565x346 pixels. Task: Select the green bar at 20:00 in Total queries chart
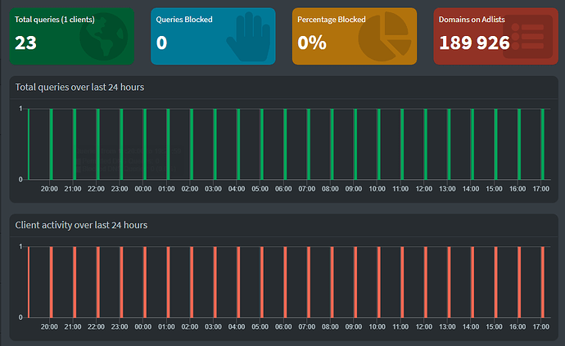coord(51,144)
